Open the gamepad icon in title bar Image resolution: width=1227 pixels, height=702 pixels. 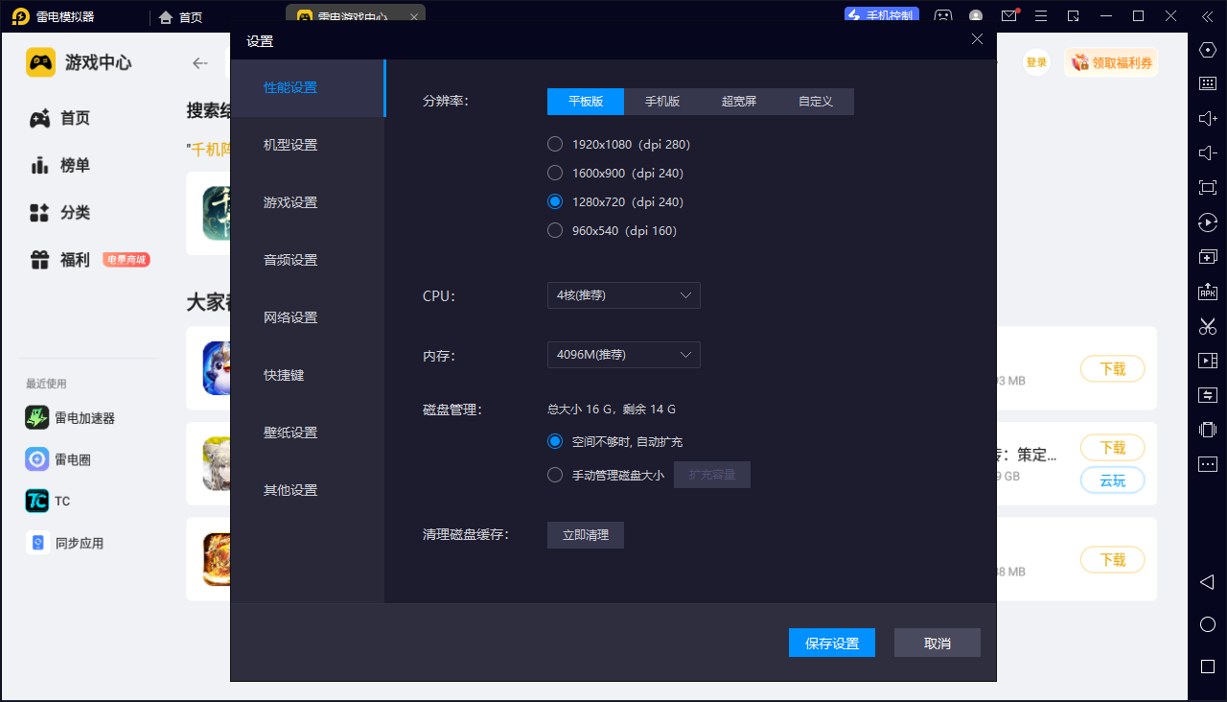[944, 16]
